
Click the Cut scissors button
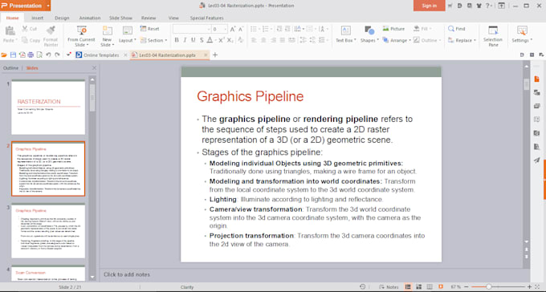(x=29, y=29)
